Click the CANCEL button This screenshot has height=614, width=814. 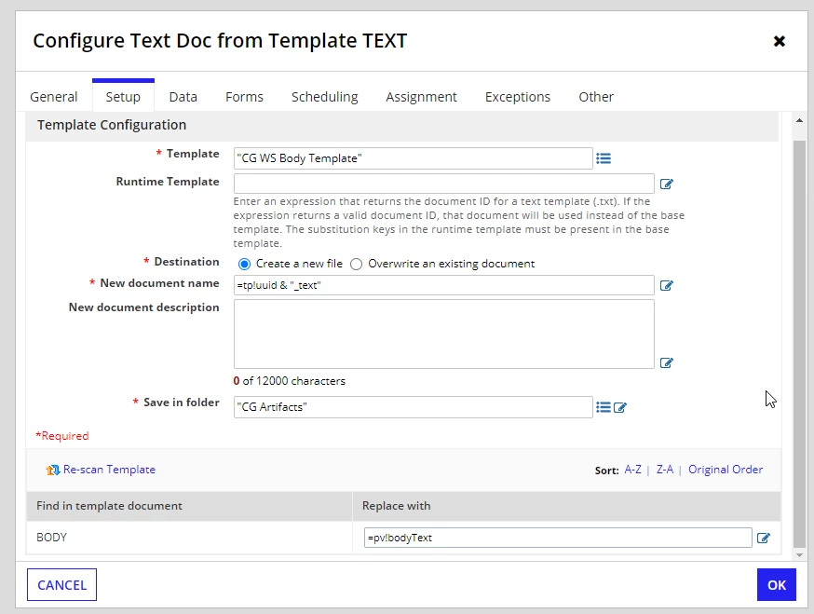[61, 585]
